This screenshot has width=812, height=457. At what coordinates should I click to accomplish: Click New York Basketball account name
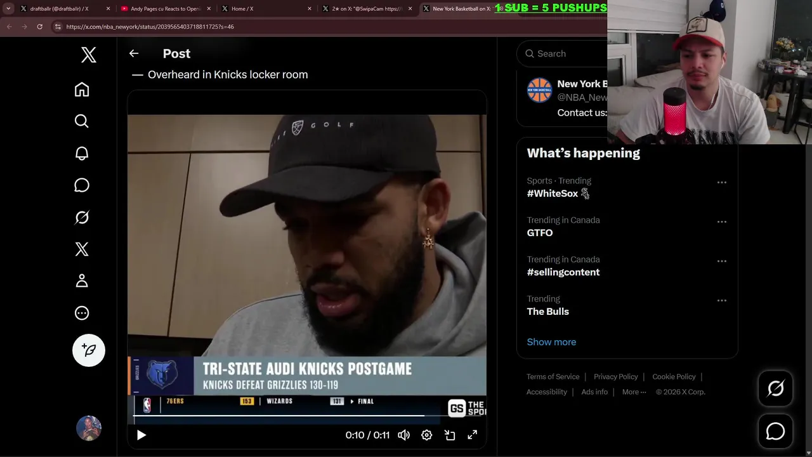[582, 84]
